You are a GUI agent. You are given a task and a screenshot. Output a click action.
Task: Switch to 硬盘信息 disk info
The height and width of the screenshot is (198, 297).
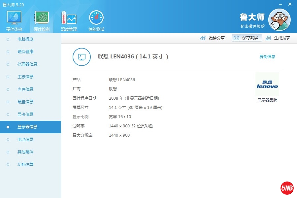25,102
